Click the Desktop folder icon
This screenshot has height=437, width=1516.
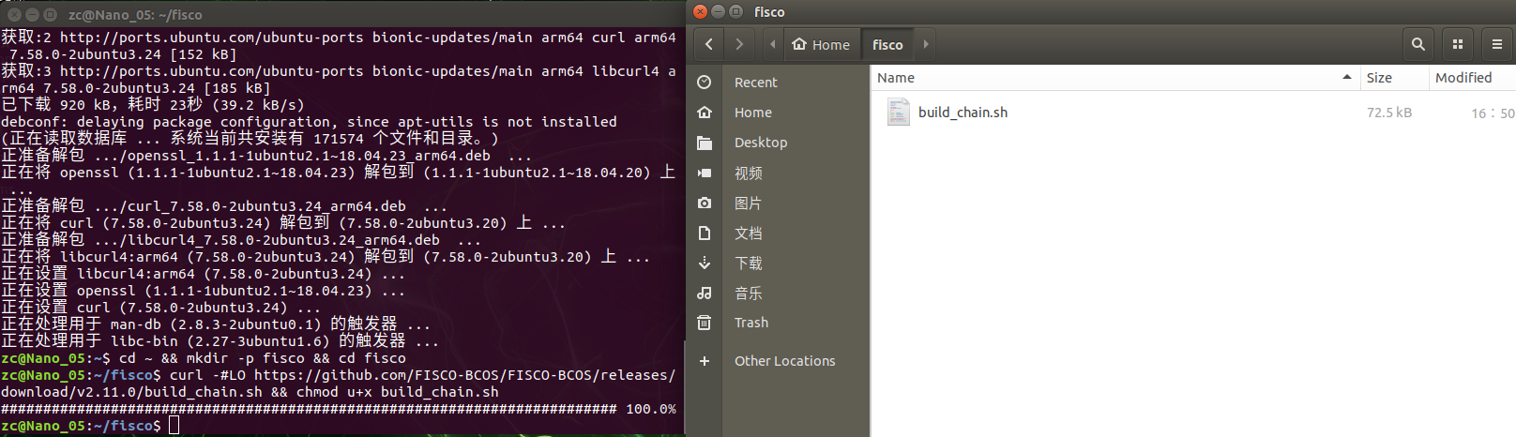(705, 143)
